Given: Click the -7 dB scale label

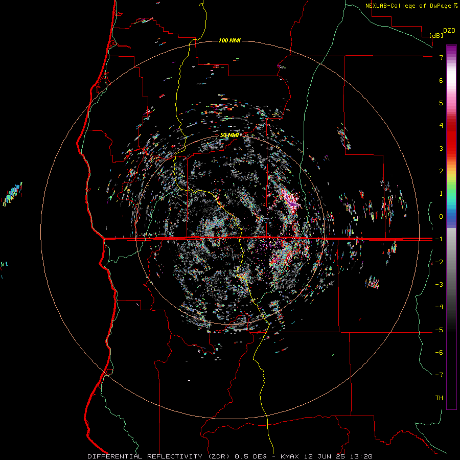Looking at the screenshot, I should pyautogui.click(x=439, y=375).
